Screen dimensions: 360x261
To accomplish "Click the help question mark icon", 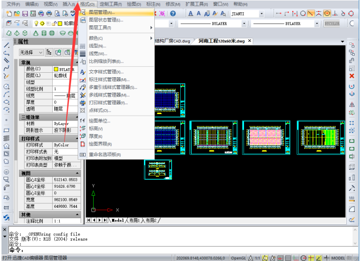I will 173,13.
